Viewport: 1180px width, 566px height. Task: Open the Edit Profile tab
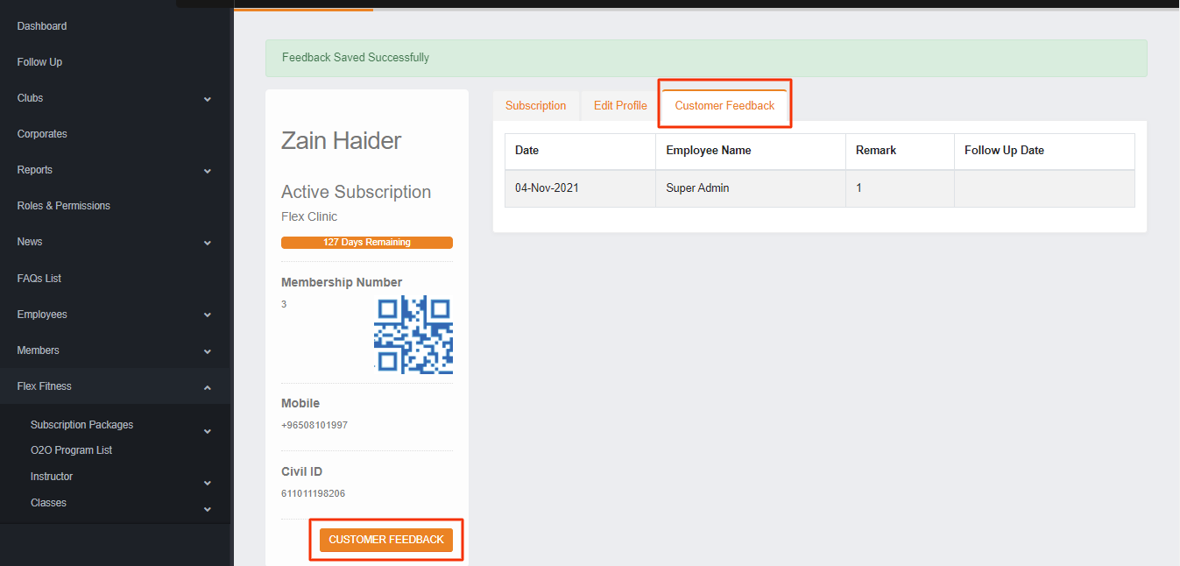pos(620,106)
